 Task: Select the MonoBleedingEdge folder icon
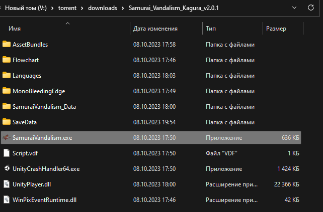pos(7,91)
